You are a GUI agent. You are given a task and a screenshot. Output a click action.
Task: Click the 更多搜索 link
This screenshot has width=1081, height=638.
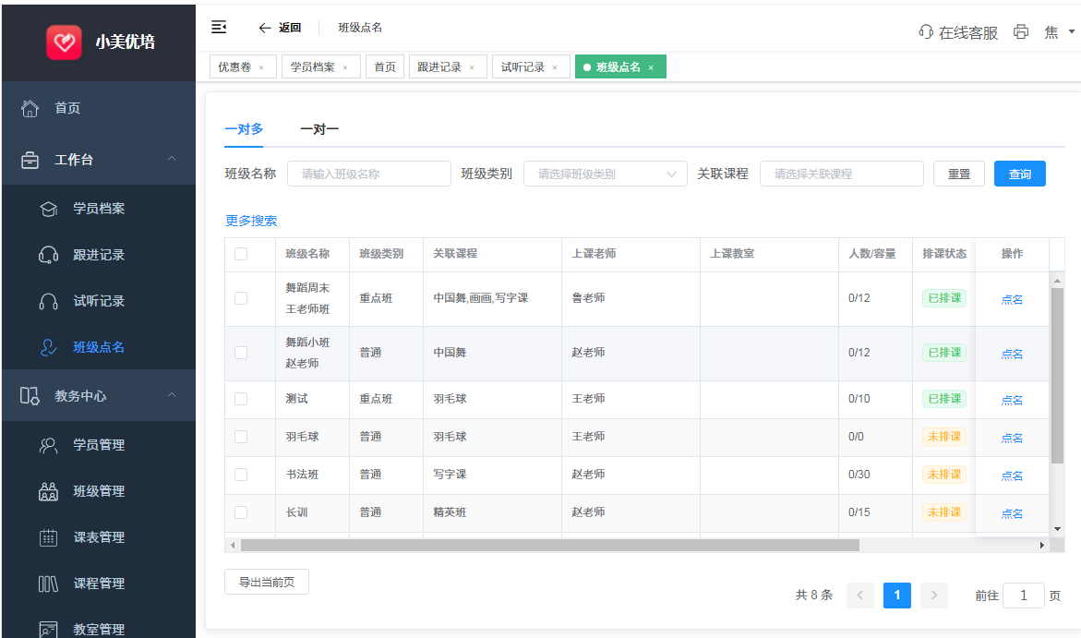(x=251, y=221)
